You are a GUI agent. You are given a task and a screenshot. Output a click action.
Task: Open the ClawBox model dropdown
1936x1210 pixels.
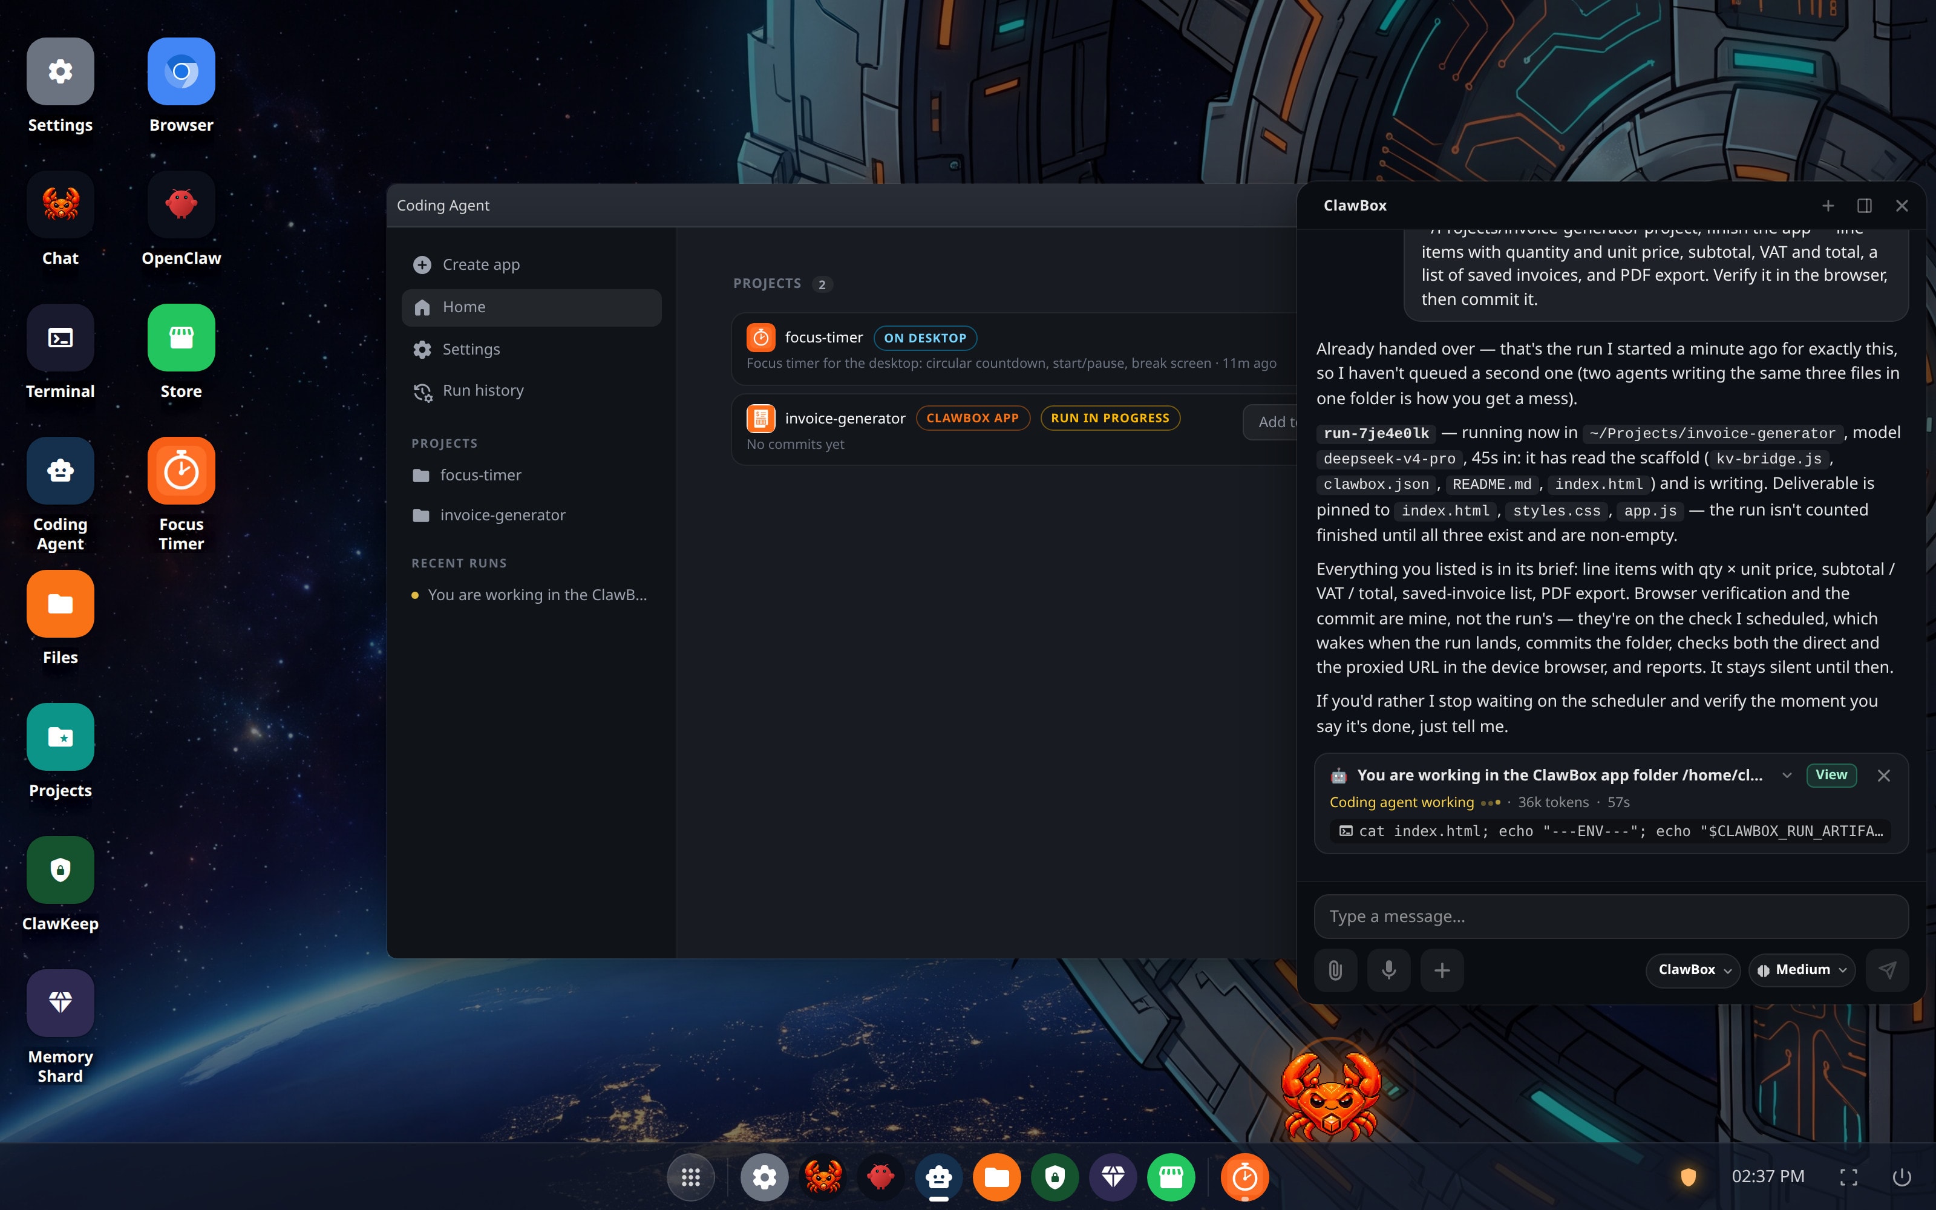[x=1693, y=970]
